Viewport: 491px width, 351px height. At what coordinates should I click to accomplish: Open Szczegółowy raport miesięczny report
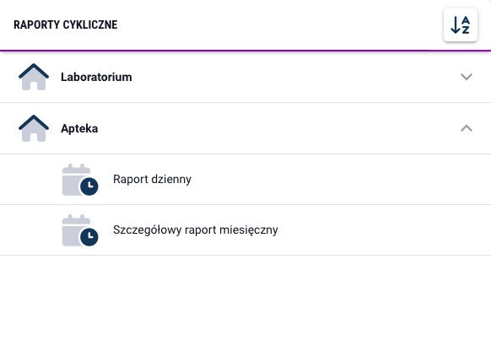pyautogui.click(x=196, y=229)
